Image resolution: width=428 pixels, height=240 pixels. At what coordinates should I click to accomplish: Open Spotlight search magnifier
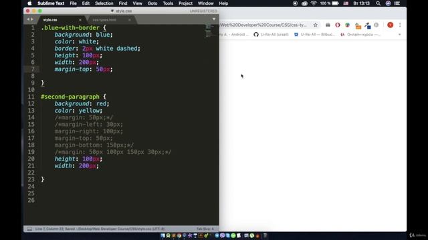378,3
